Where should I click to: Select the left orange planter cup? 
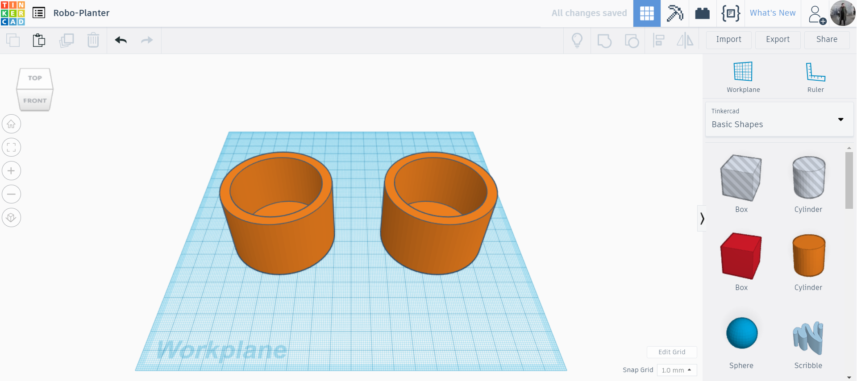pyautogui.click(x=277, y=213)
